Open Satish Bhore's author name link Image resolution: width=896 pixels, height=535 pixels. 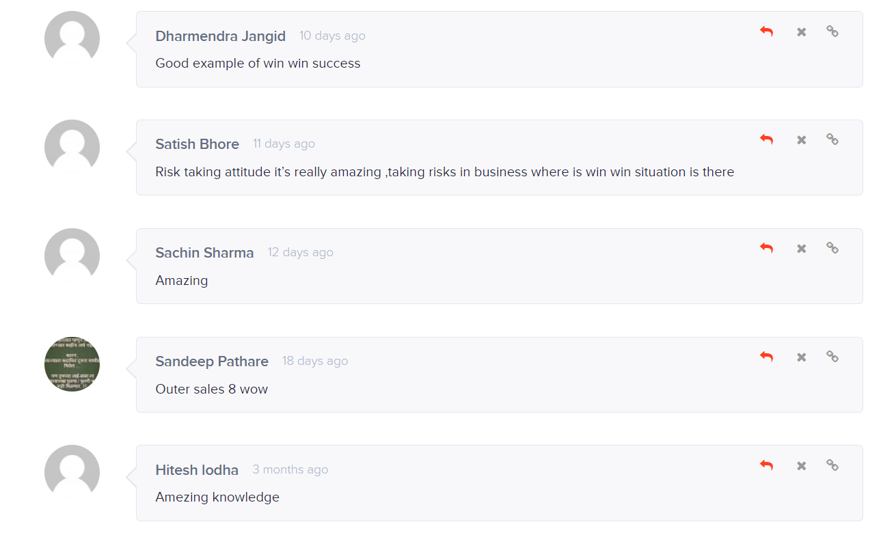(x=197, y=144)
